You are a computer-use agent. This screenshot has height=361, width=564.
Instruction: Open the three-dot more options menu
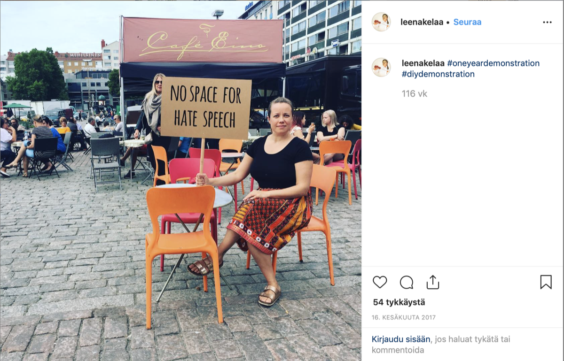[547, 22]
